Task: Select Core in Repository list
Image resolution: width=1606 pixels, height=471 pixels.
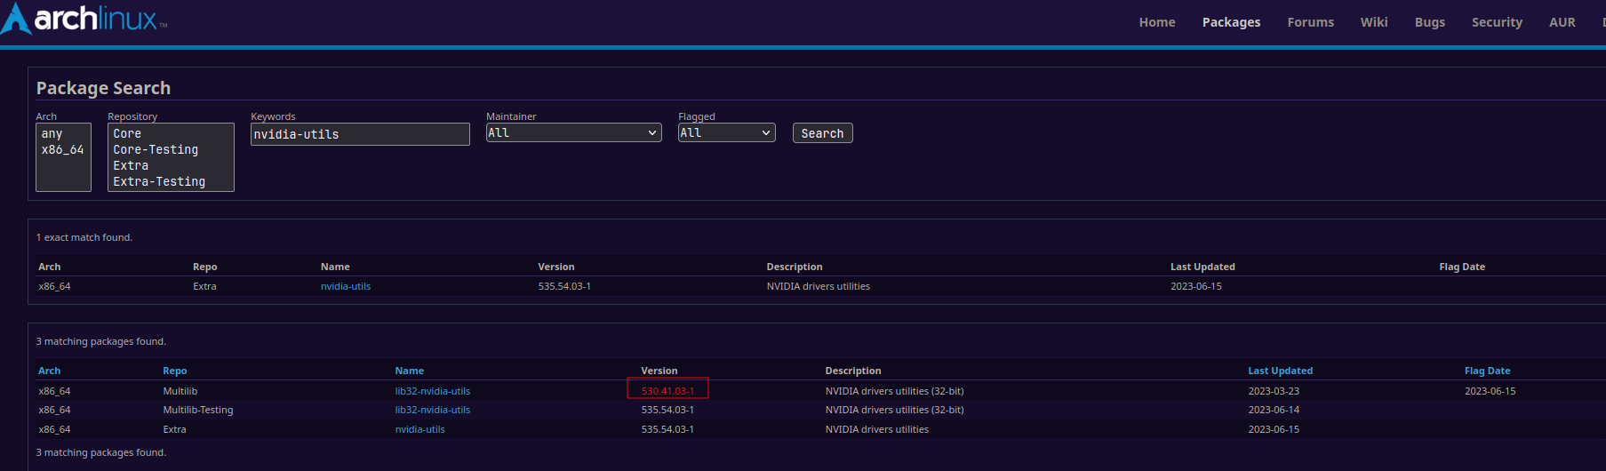Action: tap(171, 133)
